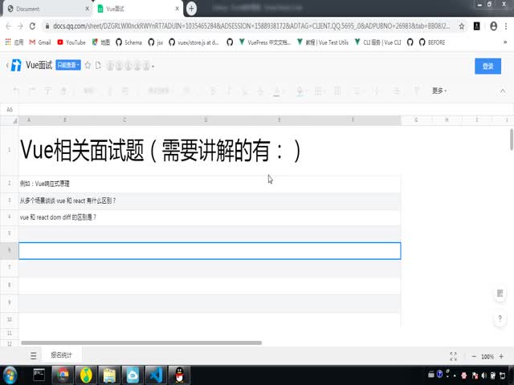Click the undo toolbar icon
This screenshot has width=514, height=385.
[x=16, y=91]
